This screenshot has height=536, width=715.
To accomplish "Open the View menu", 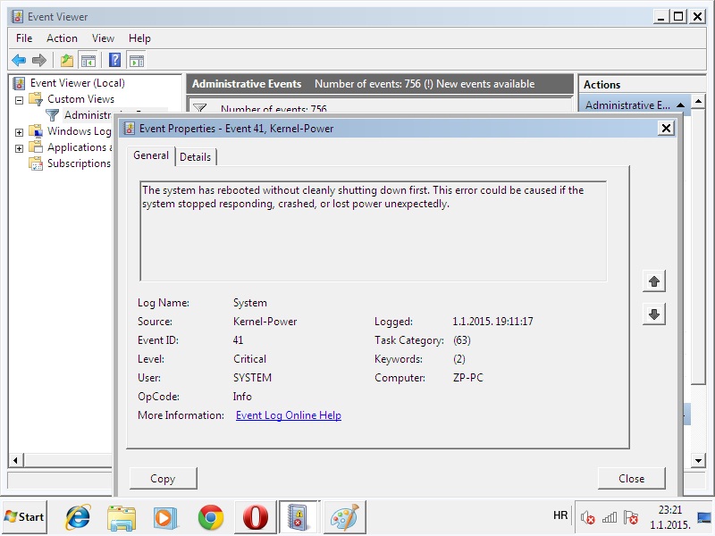I will [103, 38].
